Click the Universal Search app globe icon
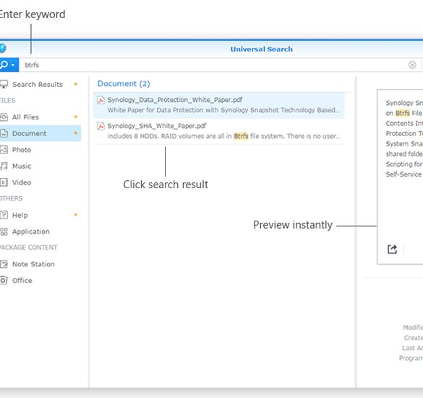The height and width of the screenshot is (398, 423). tap(2, 48)
